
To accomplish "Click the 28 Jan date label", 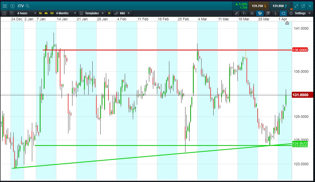I will point(102,19).
